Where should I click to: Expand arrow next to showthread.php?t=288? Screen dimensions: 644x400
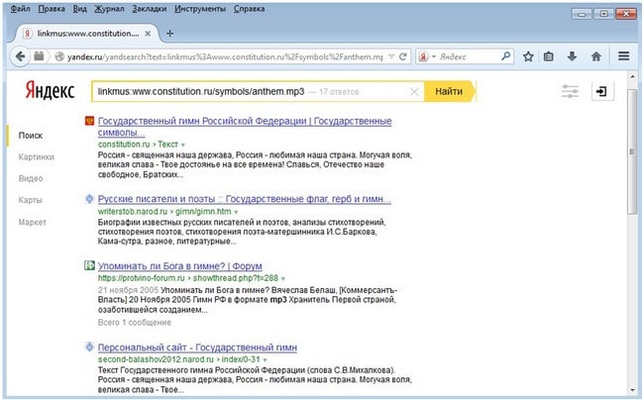tap(283, 278)
